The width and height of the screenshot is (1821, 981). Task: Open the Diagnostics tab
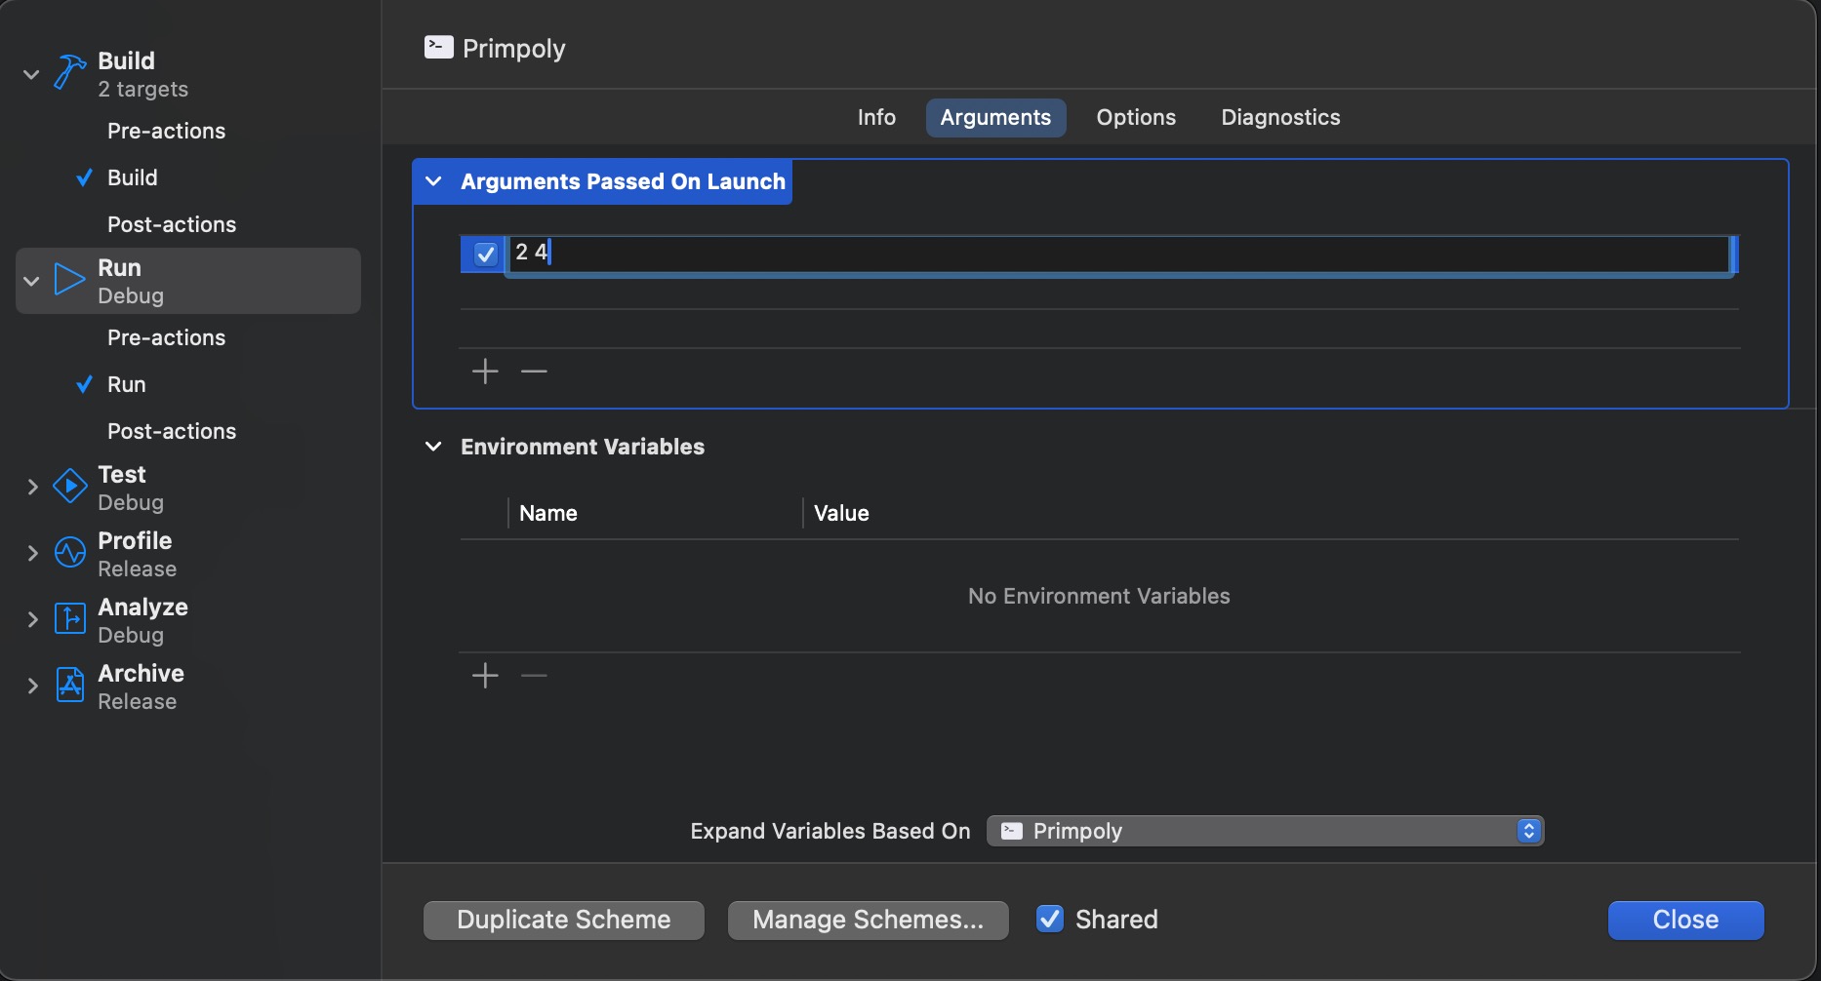coord(1280,117)
